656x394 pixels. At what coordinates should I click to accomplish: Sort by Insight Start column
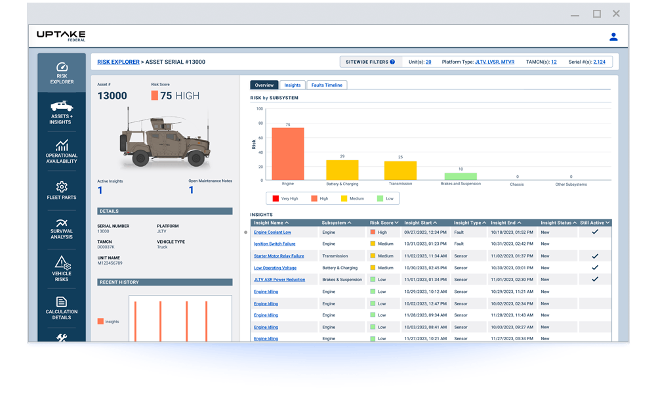[x=420, y=223]
